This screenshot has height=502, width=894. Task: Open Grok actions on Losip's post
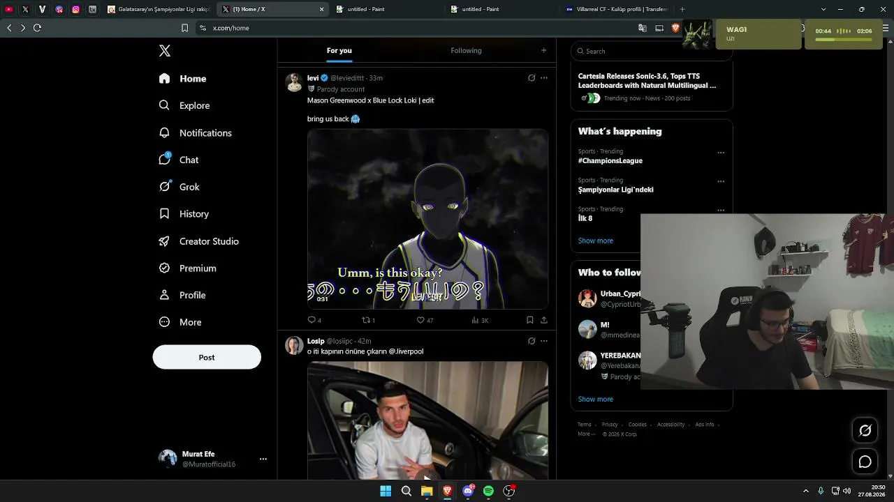532,341
